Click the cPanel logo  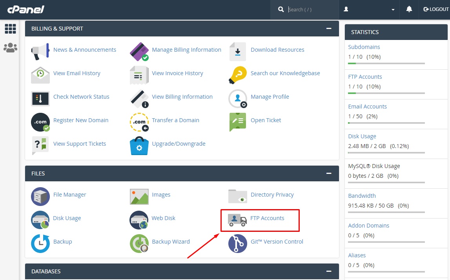[x=25, y=9]
